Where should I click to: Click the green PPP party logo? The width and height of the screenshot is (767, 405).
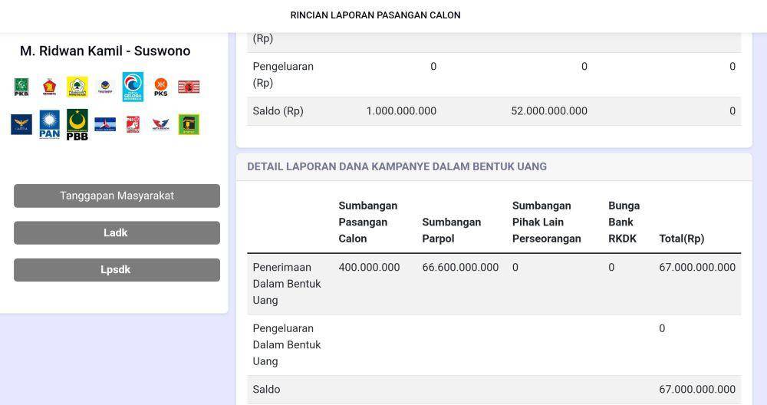pos(189,124)
